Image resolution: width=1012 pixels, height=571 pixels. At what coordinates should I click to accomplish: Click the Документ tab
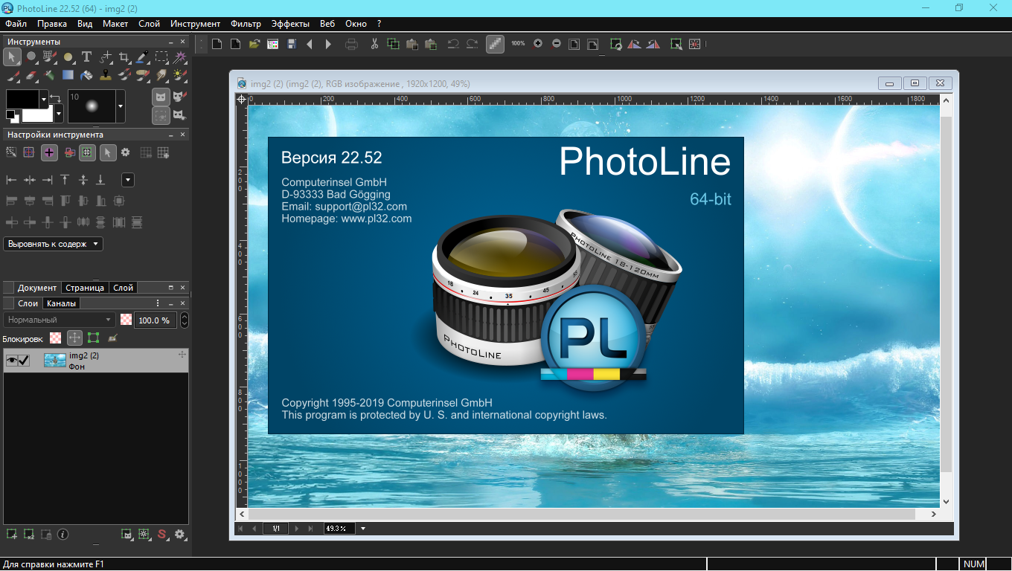37,288
